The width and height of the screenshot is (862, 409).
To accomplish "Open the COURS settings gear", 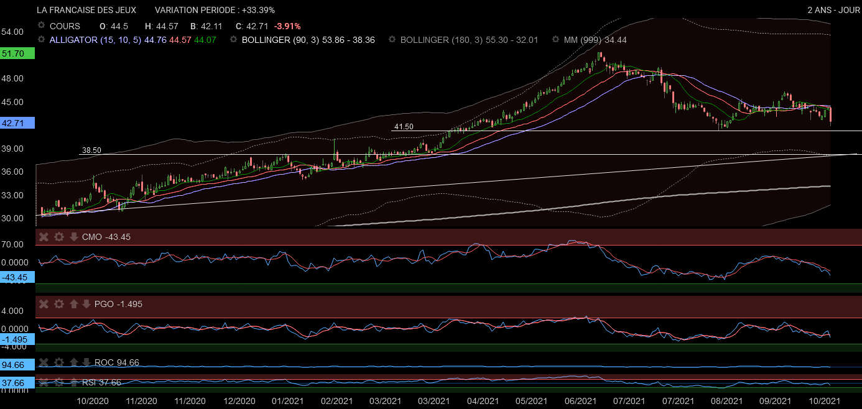I will [x=42, y=26].
